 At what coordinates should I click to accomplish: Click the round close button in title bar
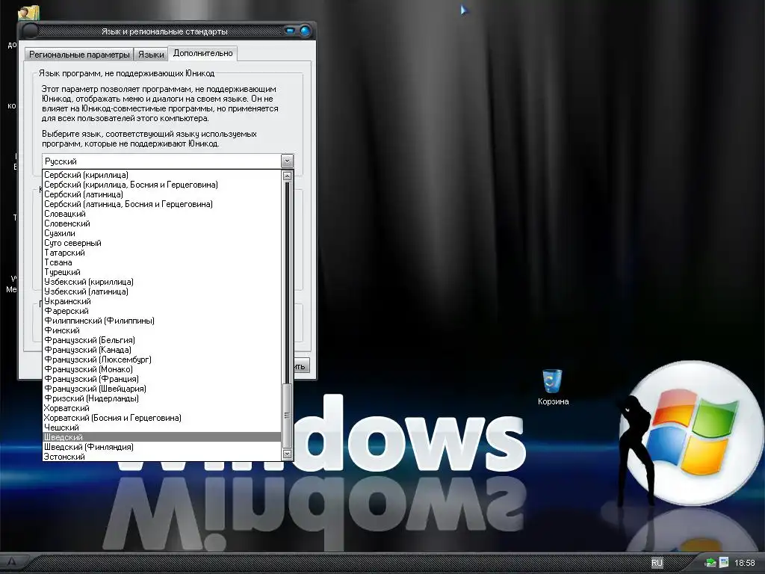point(306,31)
